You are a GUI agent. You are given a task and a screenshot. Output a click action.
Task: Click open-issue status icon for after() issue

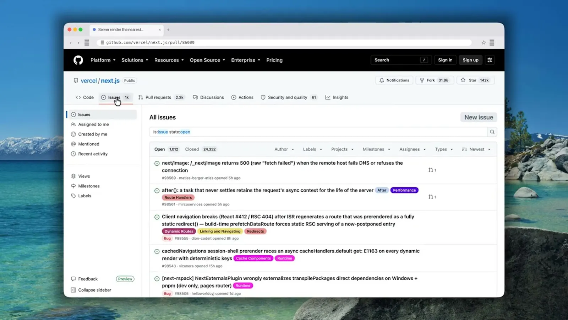pyautogui.click(x=157, y=191)
